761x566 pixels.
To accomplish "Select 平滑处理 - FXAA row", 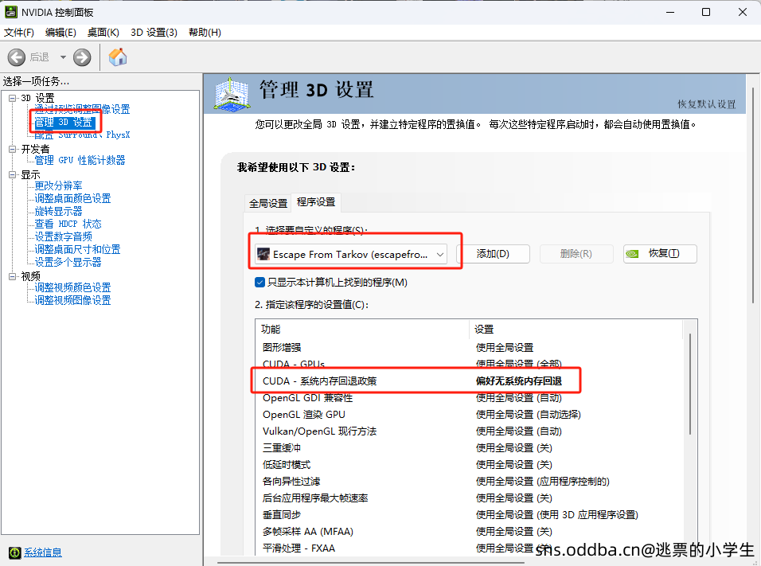I will coord(469,548).
